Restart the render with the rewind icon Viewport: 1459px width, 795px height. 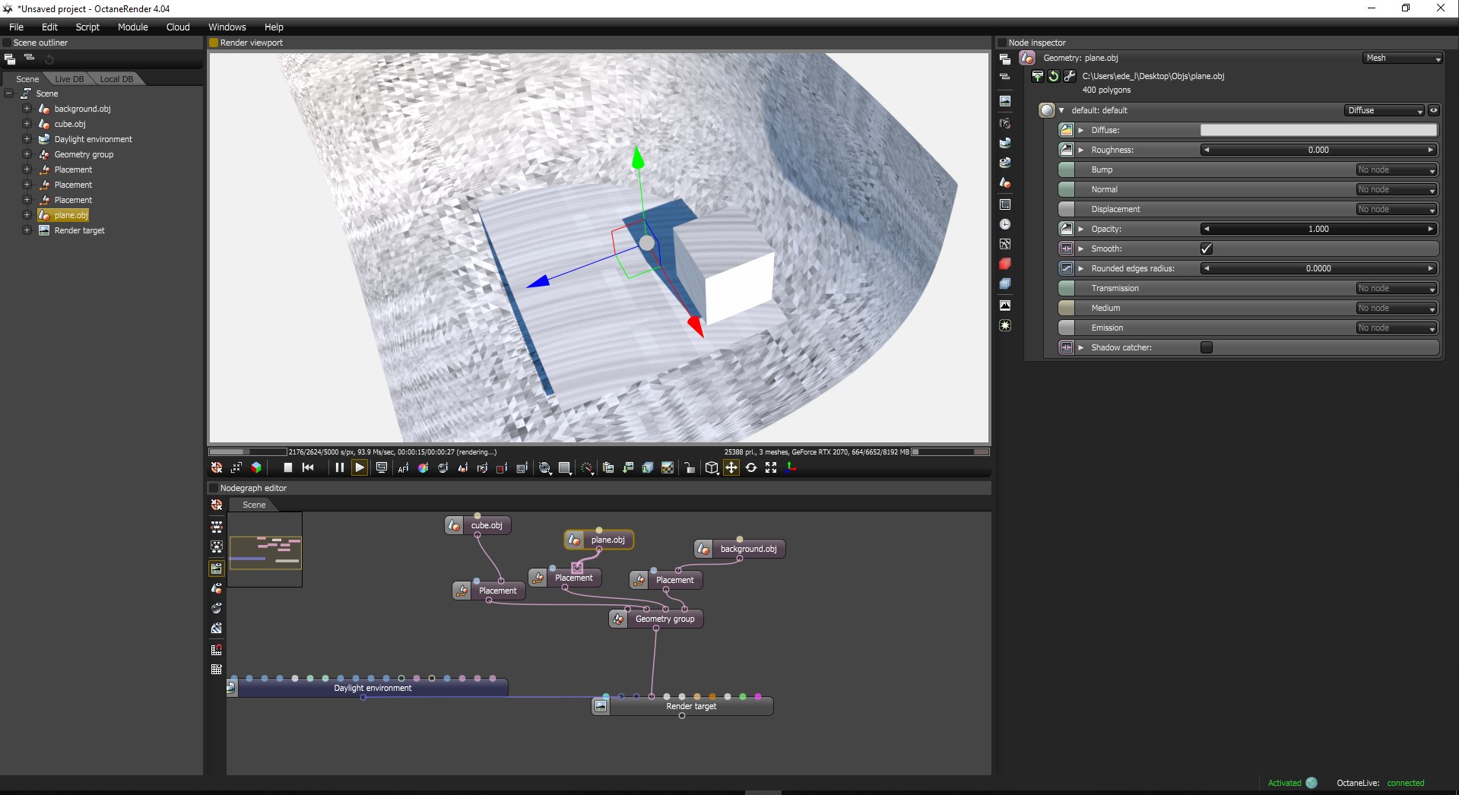[308, 468]
